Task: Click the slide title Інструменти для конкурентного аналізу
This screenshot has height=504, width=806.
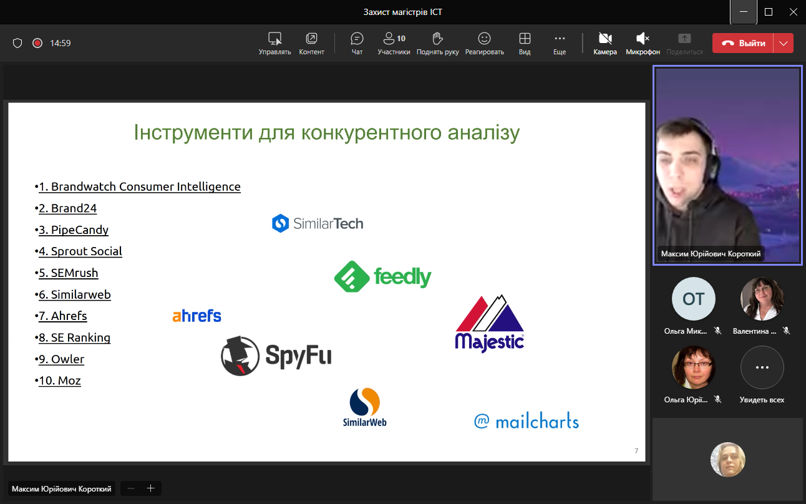Action: click(327, 133)
